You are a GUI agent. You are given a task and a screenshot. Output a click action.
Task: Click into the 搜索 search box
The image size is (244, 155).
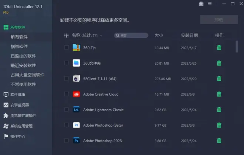(133, 36)
